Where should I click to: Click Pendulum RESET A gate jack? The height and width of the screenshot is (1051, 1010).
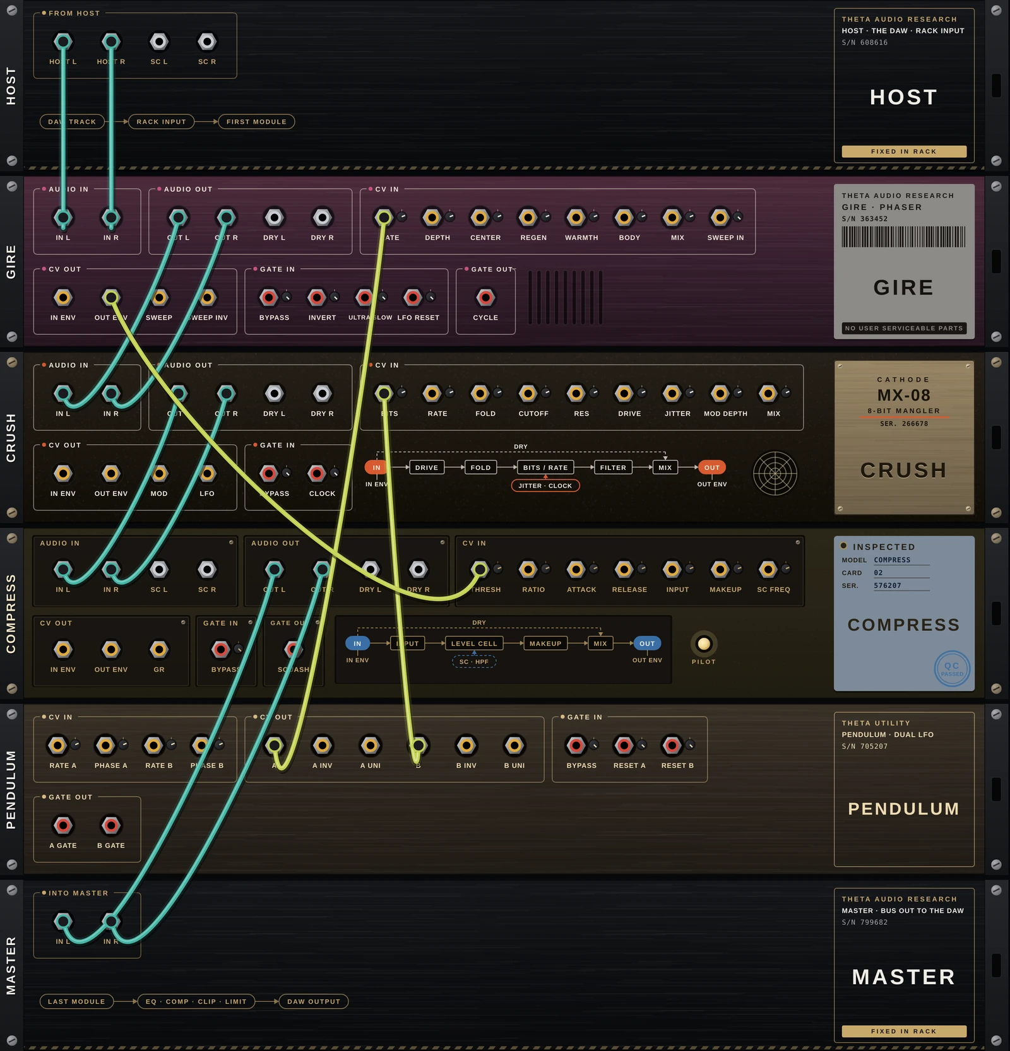624,746
